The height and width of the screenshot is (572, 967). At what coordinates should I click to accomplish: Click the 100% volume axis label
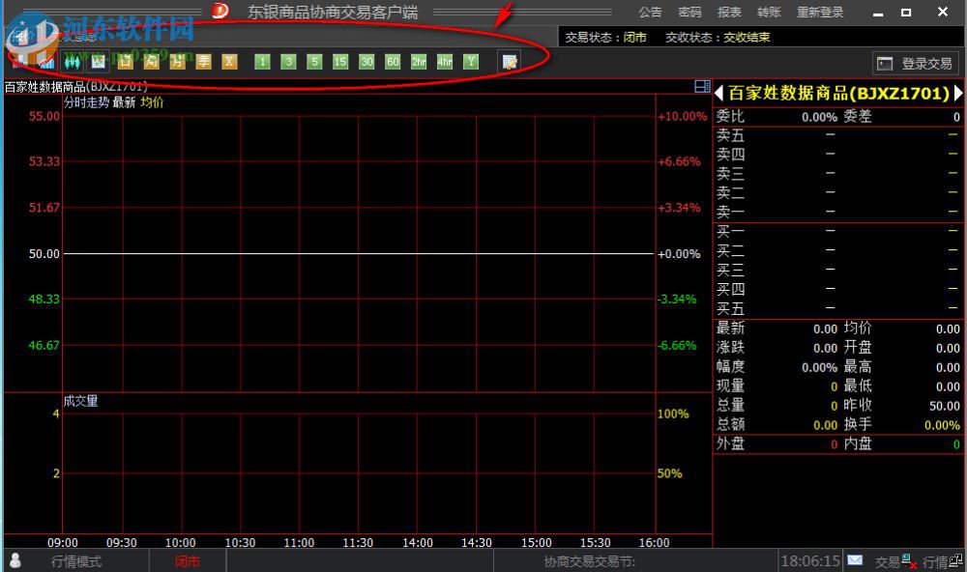[673, 414]
